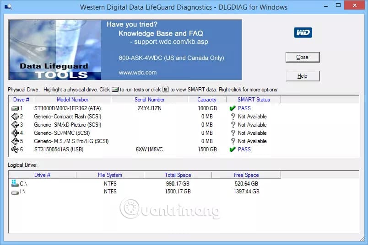368x245 pixels.
Task: Sort by the Total Space column header
Action: (x=178, y=175)
